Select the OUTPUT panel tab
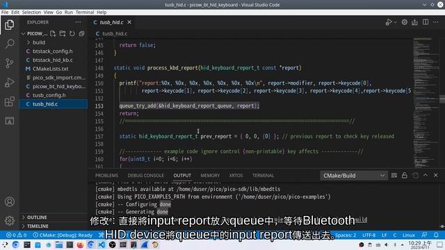This screenshot has width=445, height=250. (x=182, y=176)
